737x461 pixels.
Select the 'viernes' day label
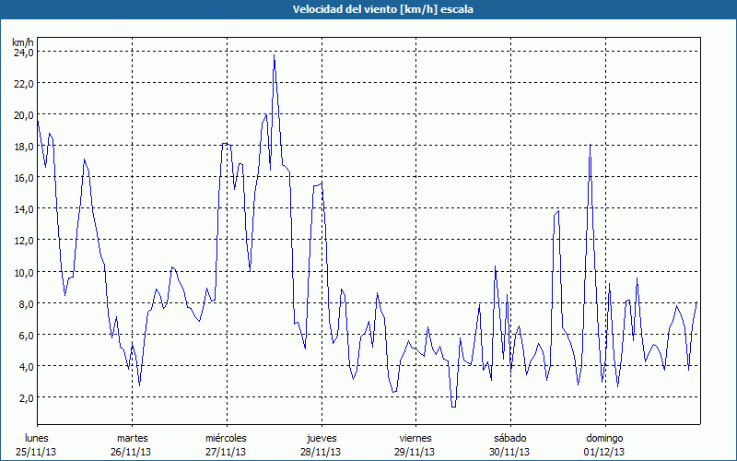(415, 438)
